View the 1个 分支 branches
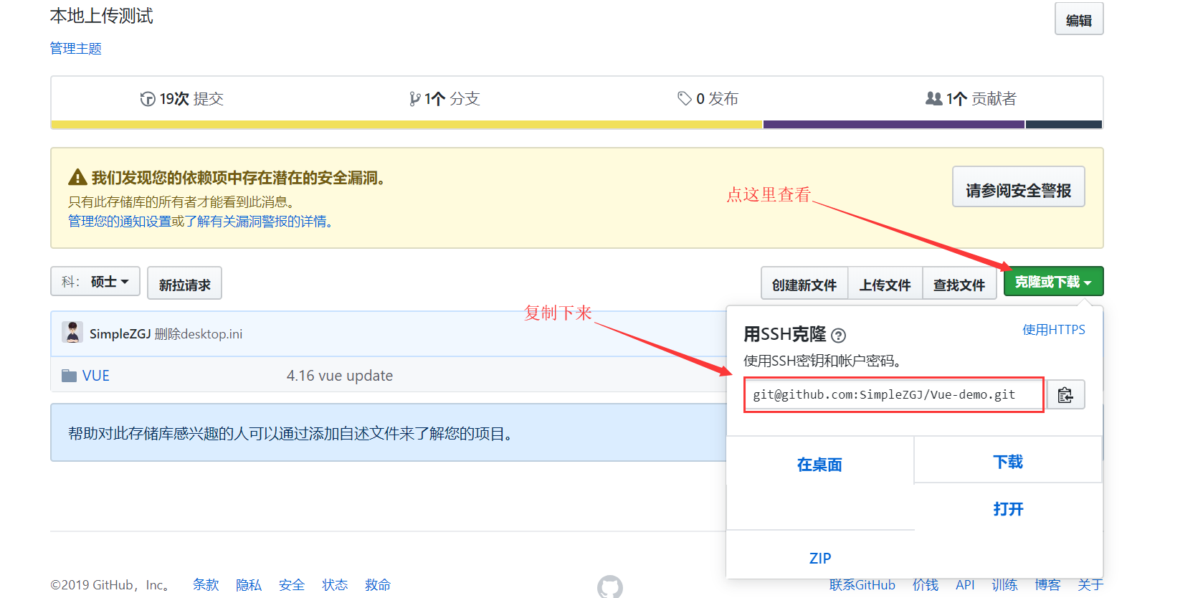1203x598 pixels. pyautogui.click(x=444, y=99)
